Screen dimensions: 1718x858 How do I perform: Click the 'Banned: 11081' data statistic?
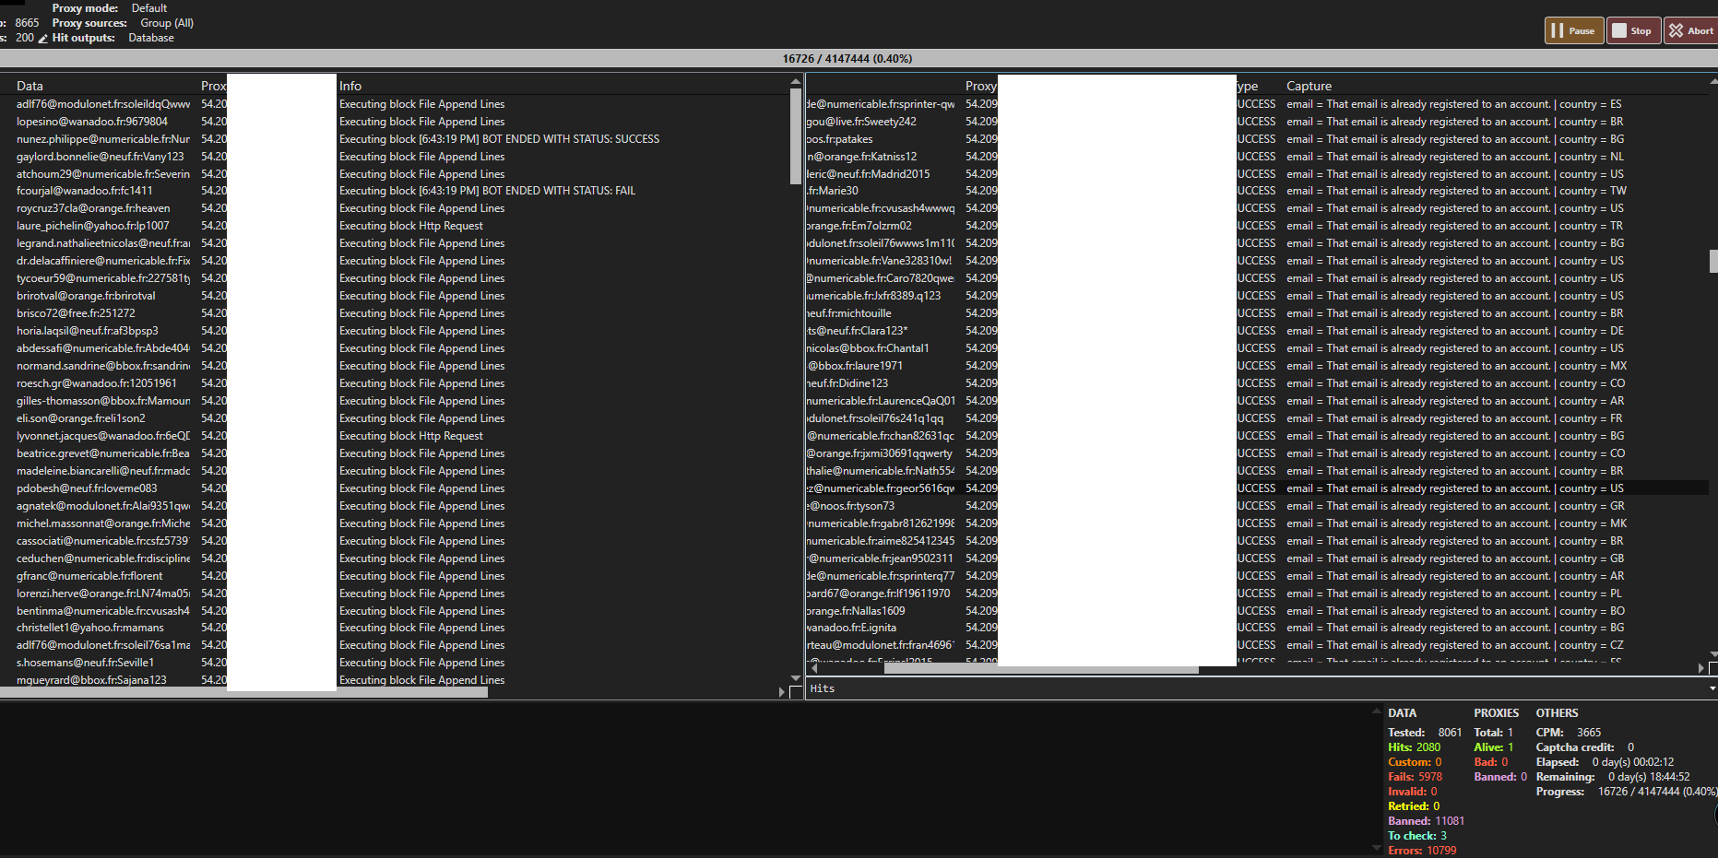1426,821
